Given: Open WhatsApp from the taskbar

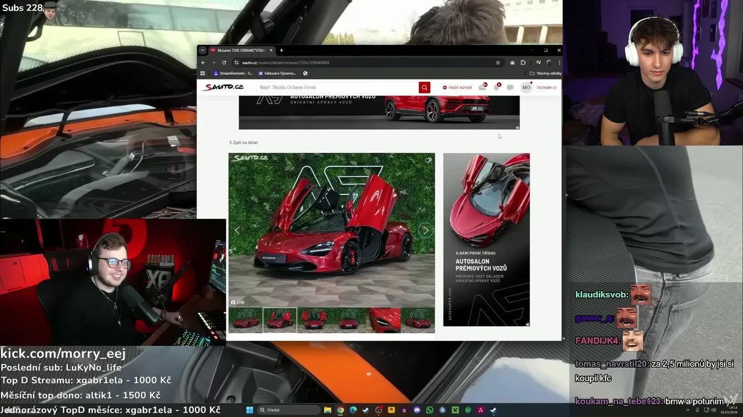Looking at the screenshot, I should point(430,410).
